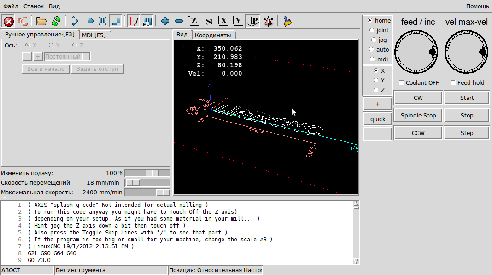Select G-code line 8 G21 G90 G64 G40

point(52,253)
